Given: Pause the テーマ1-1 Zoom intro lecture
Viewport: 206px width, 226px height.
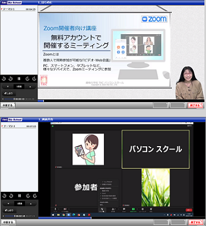Looking at the screenshot, I should [x=19, y=79].
